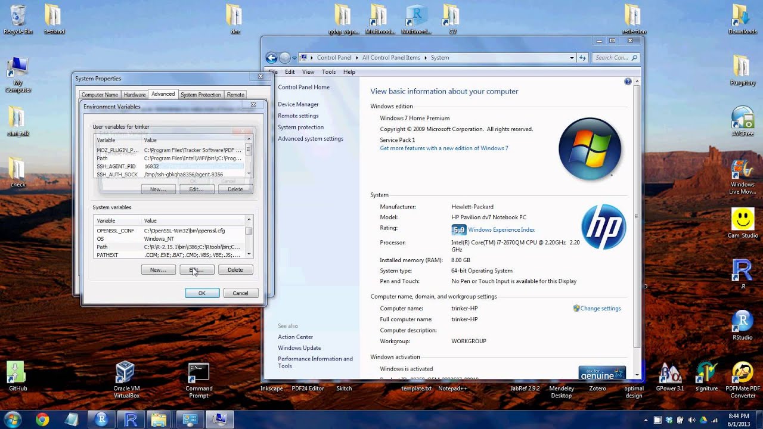The image size is (763, 429).
Task: Expand the arrow after All Control Panel Items
Action: [425, 58]
